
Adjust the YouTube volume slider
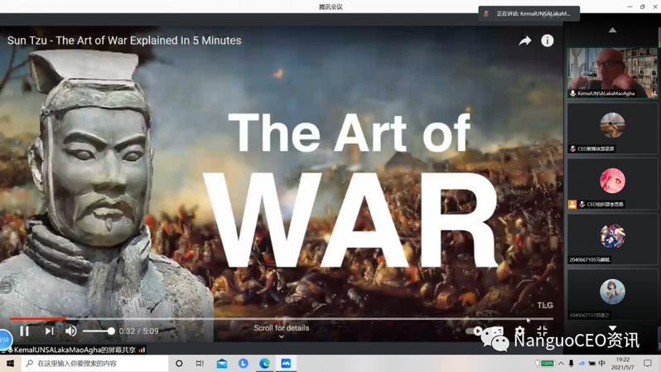(x=99, y=331)
